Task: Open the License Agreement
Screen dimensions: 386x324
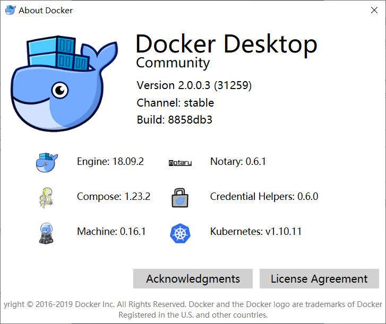Action: coord(319,278)
